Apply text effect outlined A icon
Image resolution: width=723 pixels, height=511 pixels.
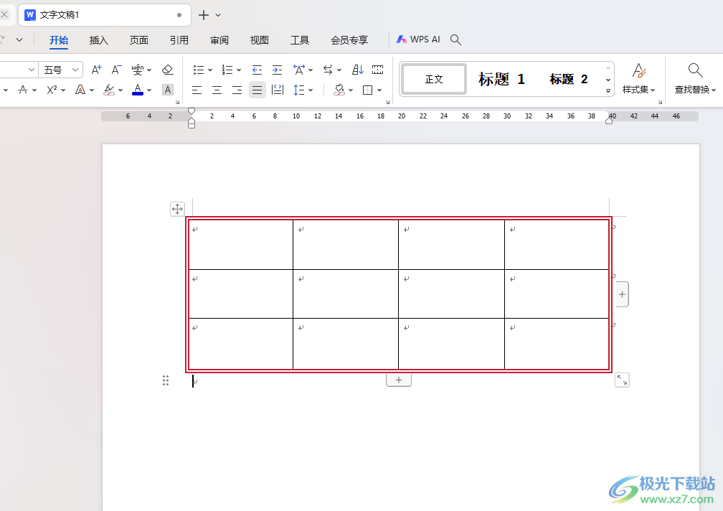(x=80, y=90)
